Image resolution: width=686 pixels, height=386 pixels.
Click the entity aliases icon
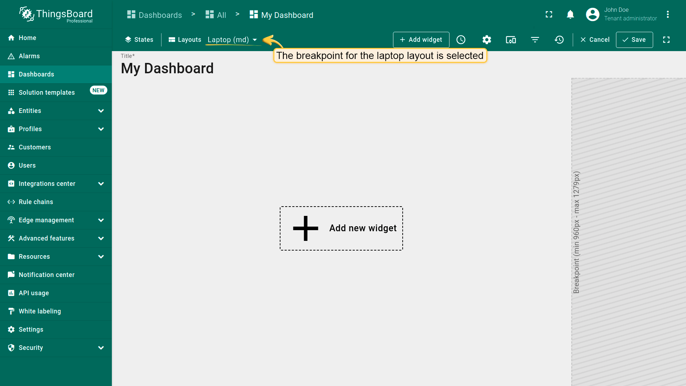point(511,40)
